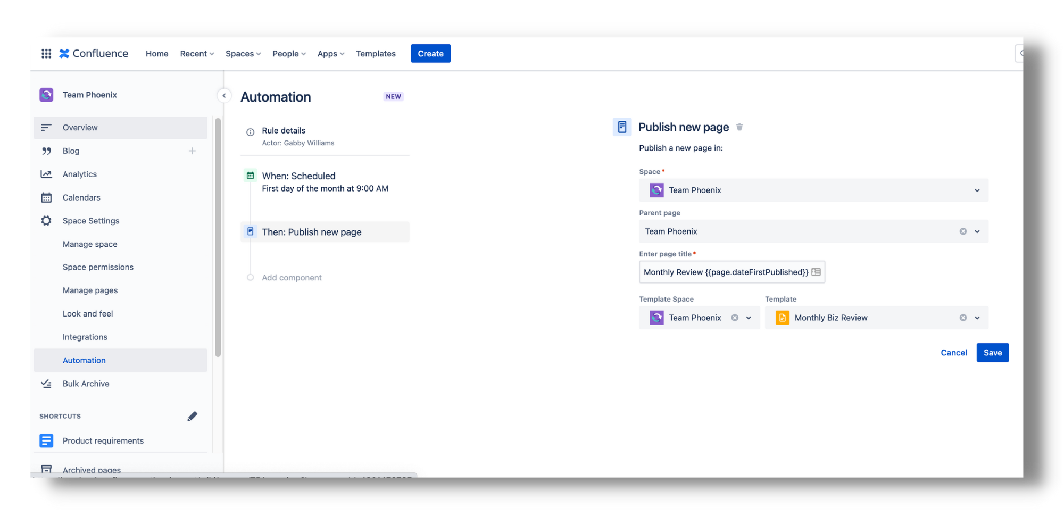Open Analytics in the sidebar
This screenshot has height=532, width=1064.
coord(80,174)
